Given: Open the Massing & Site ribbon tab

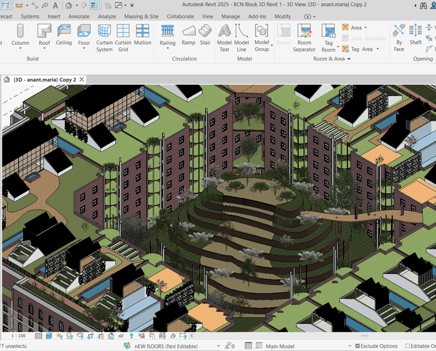Looking at the screenshot, I should [x=141, y=16].
